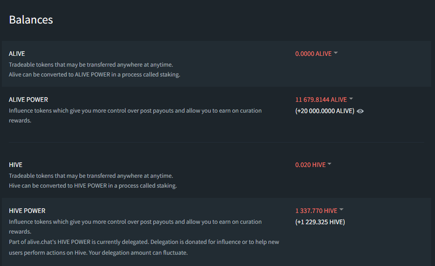
Task: Click the caret arrow beside 1 337.770 HIVE
Action: click(x=341, y=210)
